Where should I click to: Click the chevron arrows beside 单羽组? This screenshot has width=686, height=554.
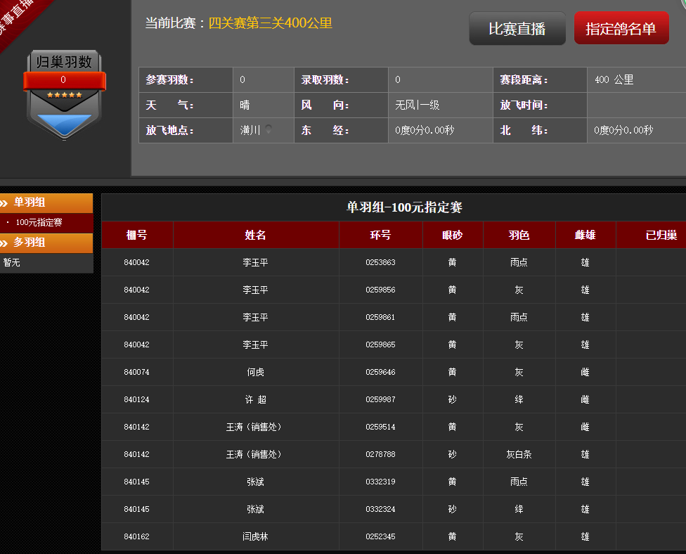pyautogui.click(x=5, y=203)
